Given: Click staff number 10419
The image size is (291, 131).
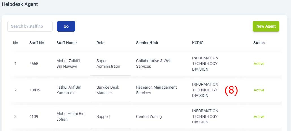Looking at the screenshot, I should coord(35,90).
